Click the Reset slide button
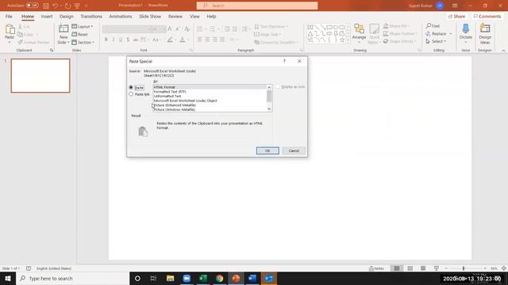Screen dimensions: 508x285 tap(79, 34)
